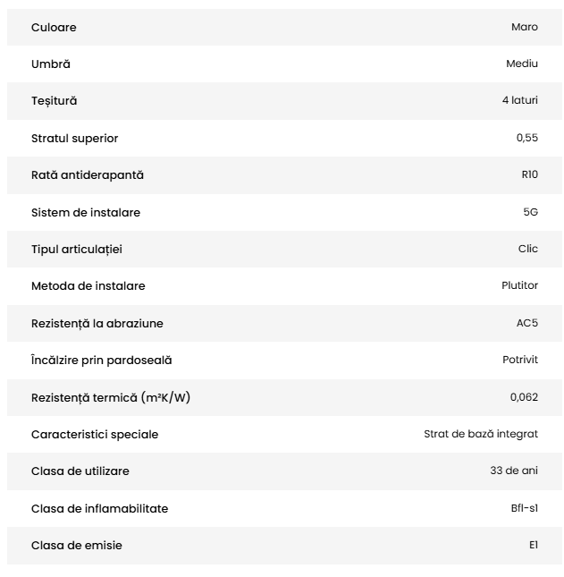This screenshot has height=577, width=564.
Task: Click the Umbră specification label
Action: tap(51, 64)
